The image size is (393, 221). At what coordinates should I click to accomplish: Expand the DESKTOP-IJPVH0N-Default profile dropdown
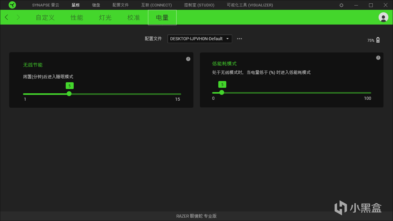pyautogui.click(x=200, y=39)
